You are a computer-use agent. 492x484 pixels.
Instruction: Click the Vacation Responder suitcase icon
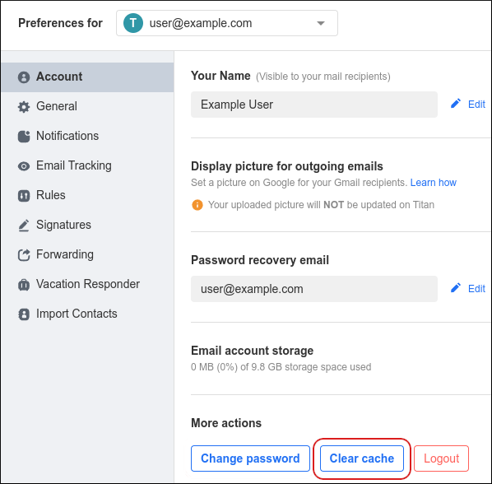[24, 285]
